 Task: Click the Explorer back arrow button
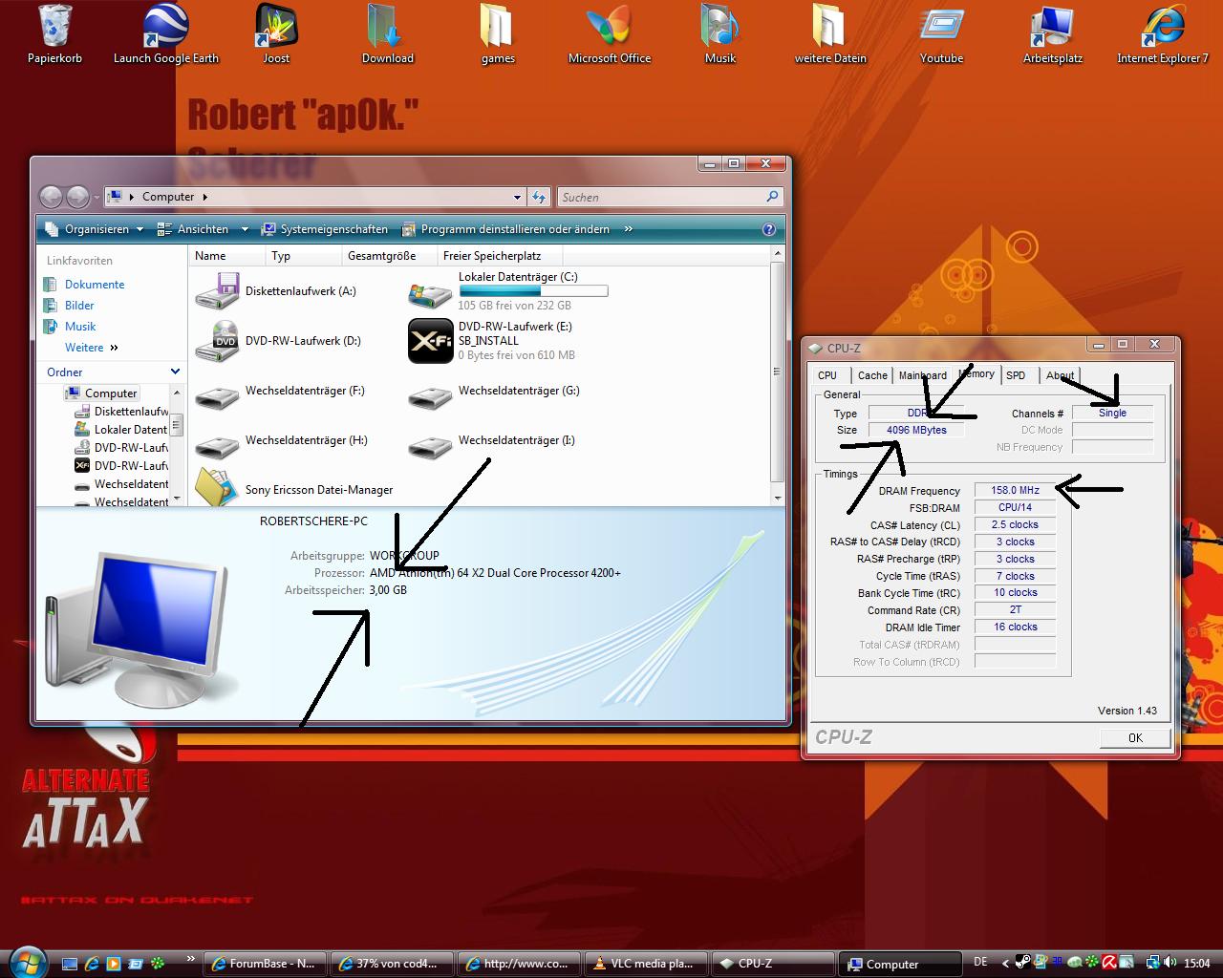point(52,197)
